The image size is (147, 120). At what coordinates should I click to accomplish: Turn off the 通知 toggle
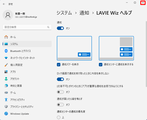click(x=60, y=28)
